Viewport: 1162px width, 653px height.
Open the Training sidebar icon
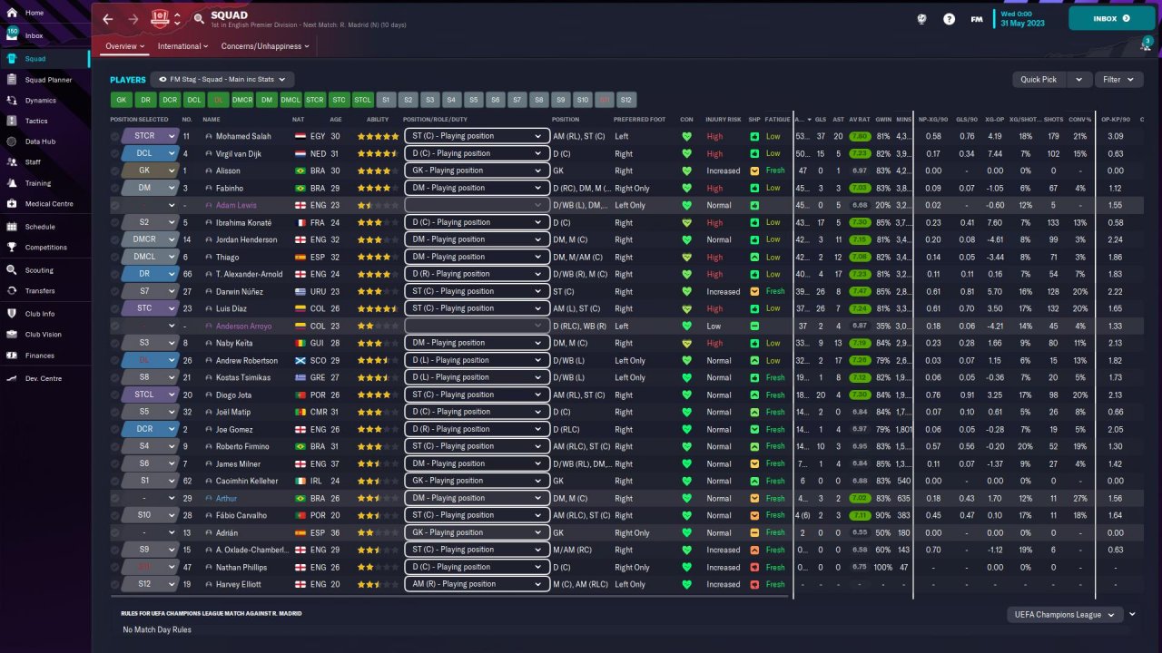click(12, 183)
